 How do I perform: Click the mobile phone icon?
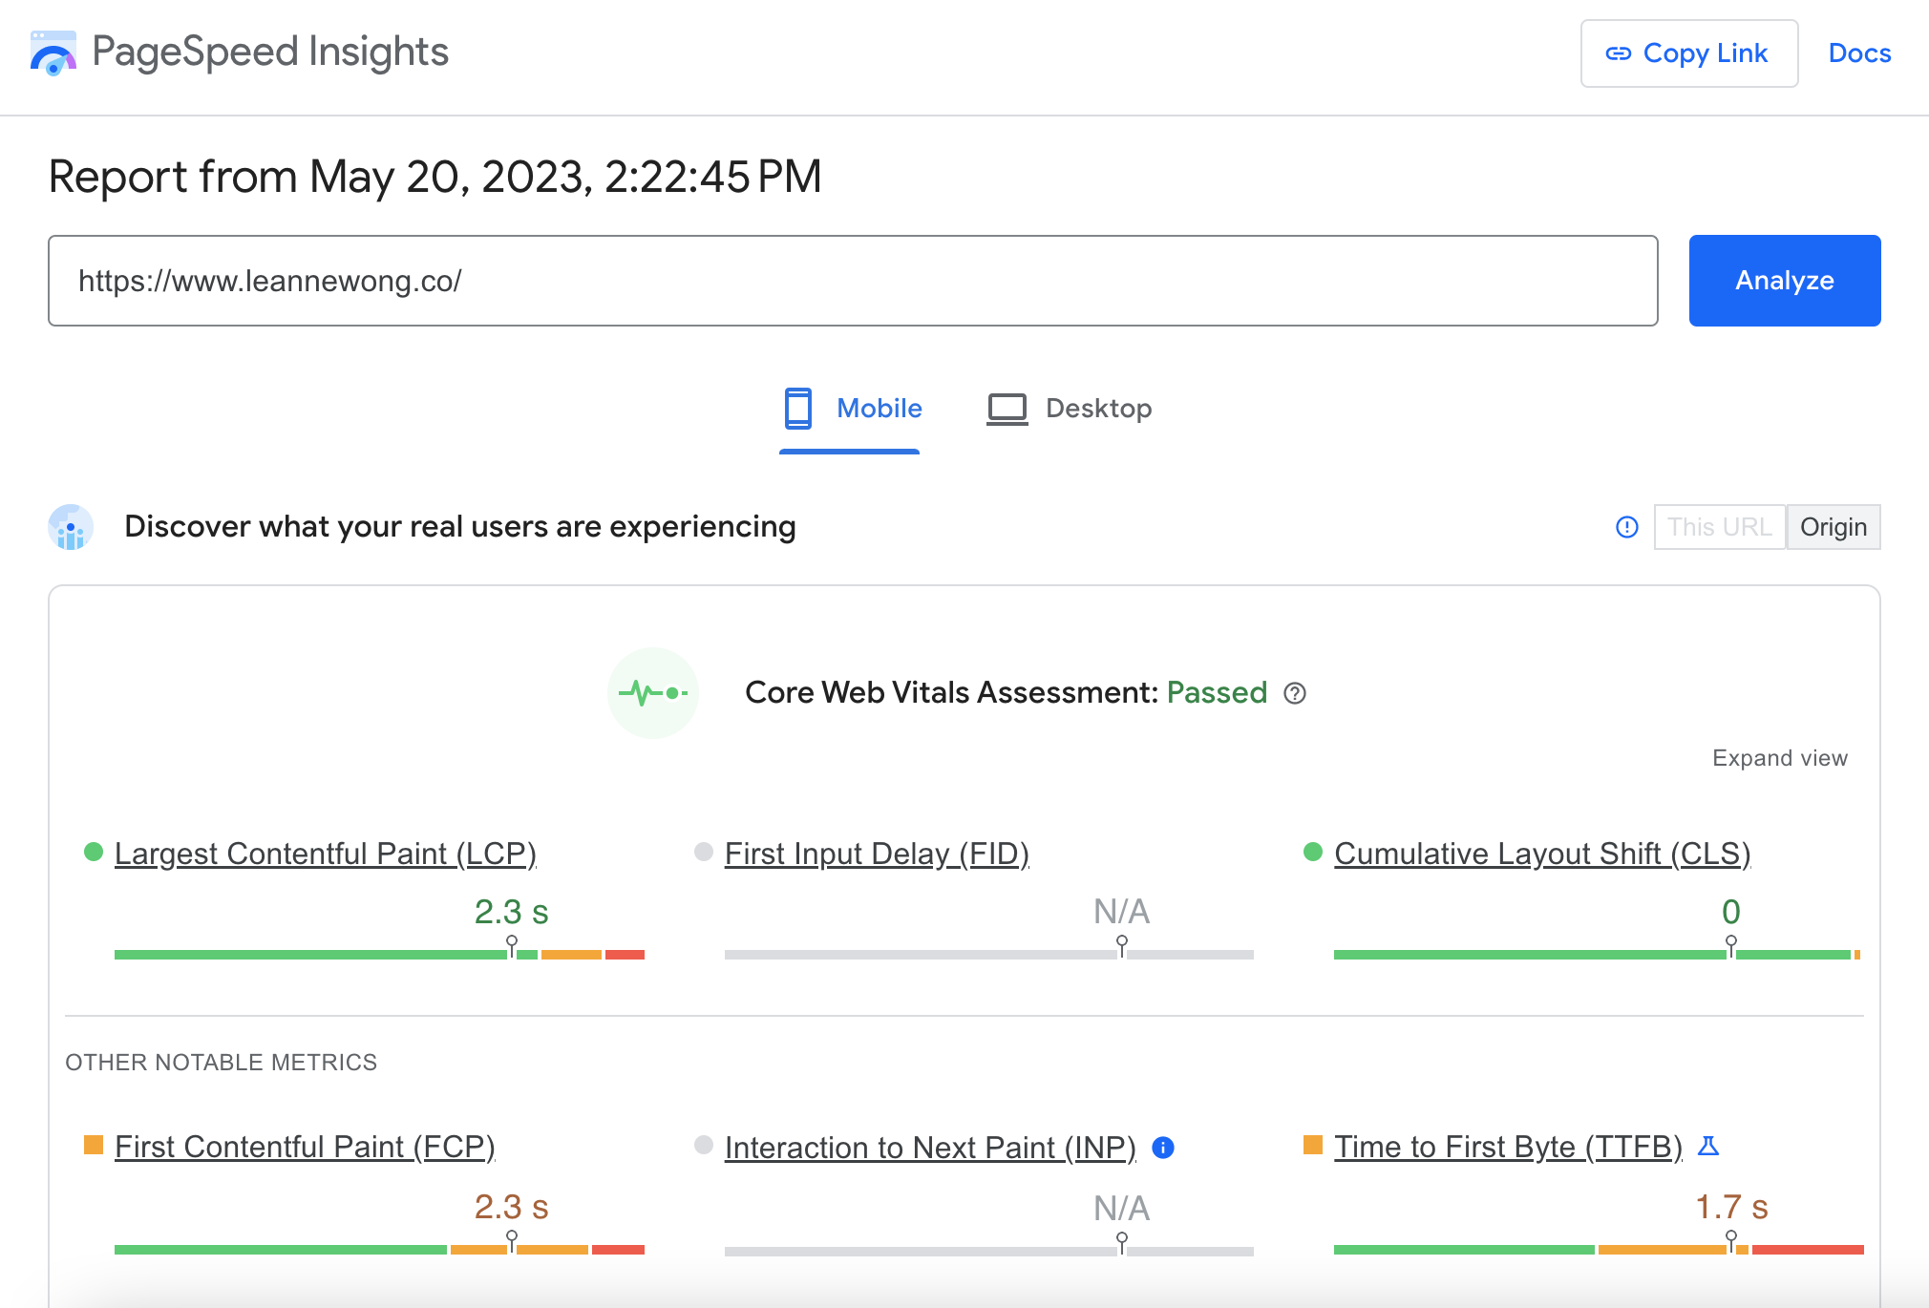[797, 409]
